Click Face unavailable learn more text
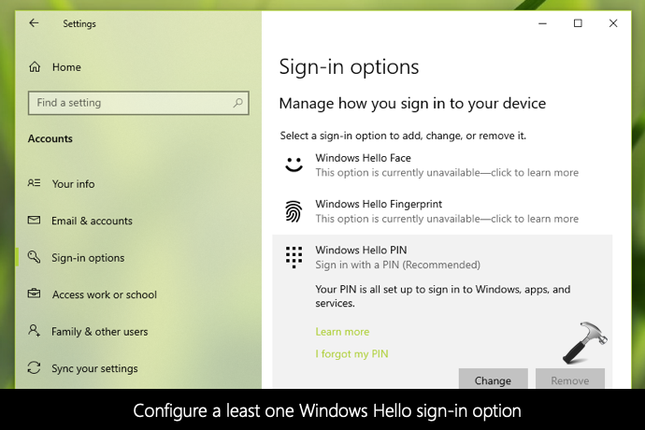This screenshot has width=645, height=430. pos(447,172)
